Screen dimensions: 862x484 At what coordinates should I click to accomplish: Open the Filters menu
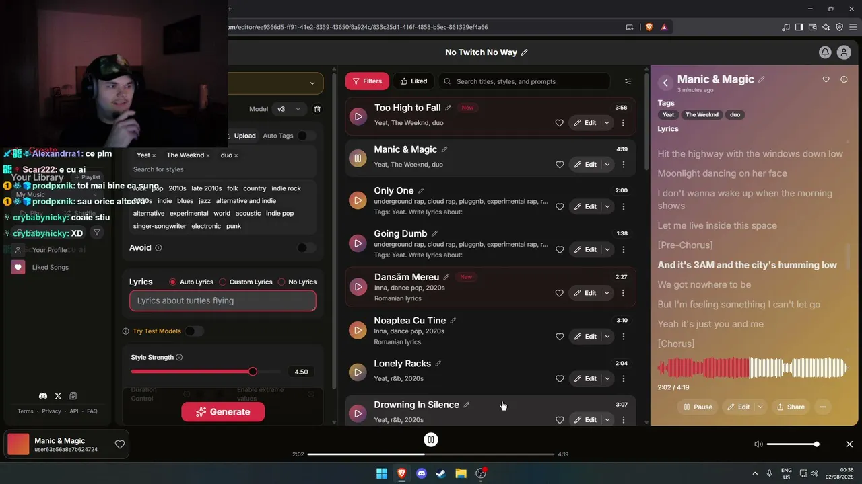coord(367,81)
